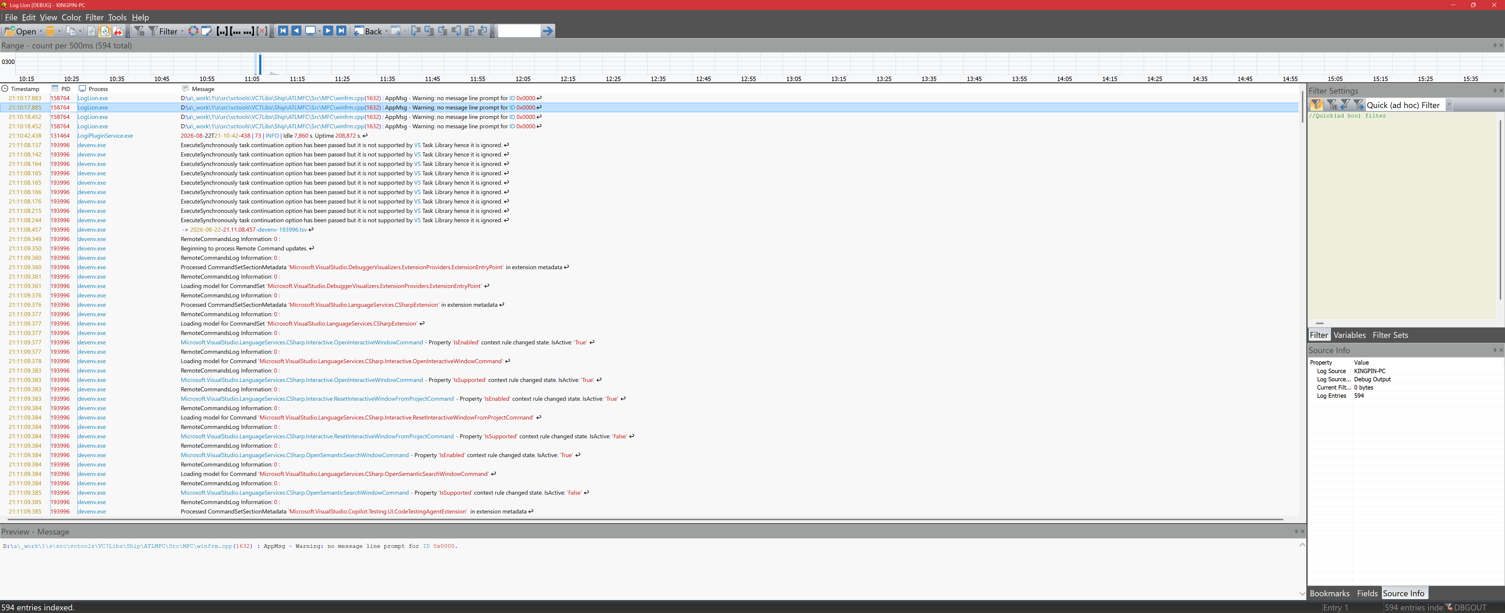1505x613 pixels.
Task: Pin the Range panel
Action: point(1494,45)
